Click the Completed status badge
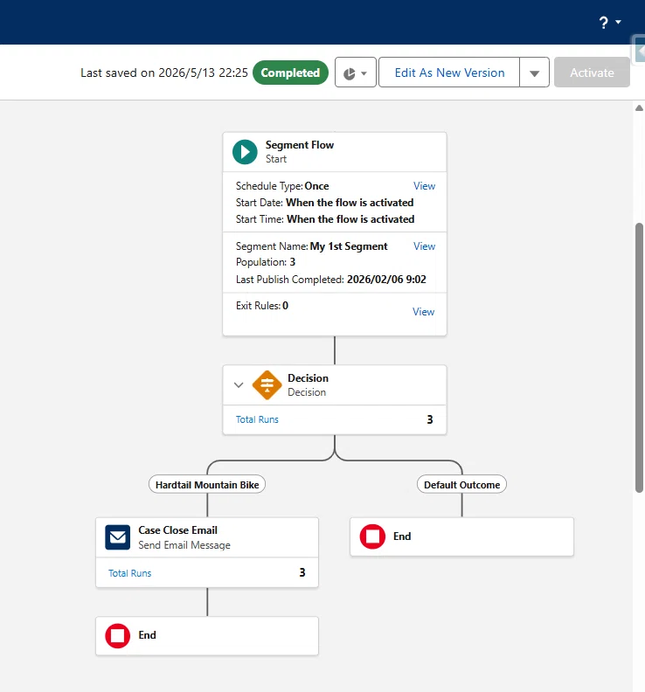The width and height of the screenshot is (645, 692). point(290,73)
